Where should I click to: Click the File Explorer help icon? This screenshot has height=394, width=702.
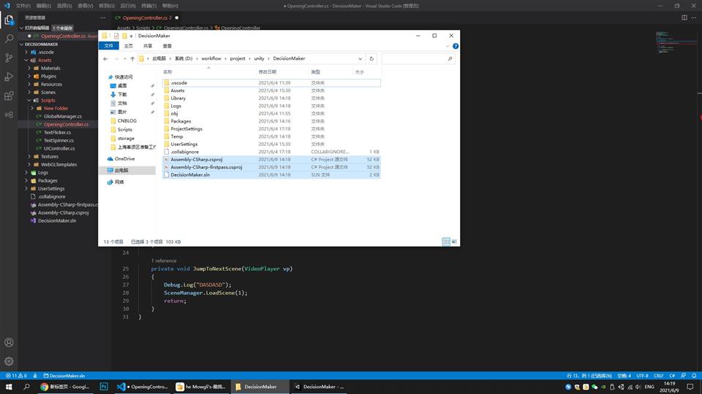pos(456,46)
